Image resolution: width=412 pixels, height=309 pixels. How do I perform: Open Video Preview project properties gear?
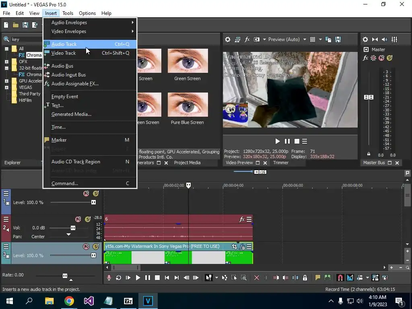pyautogui.click(x=228, y=39)
